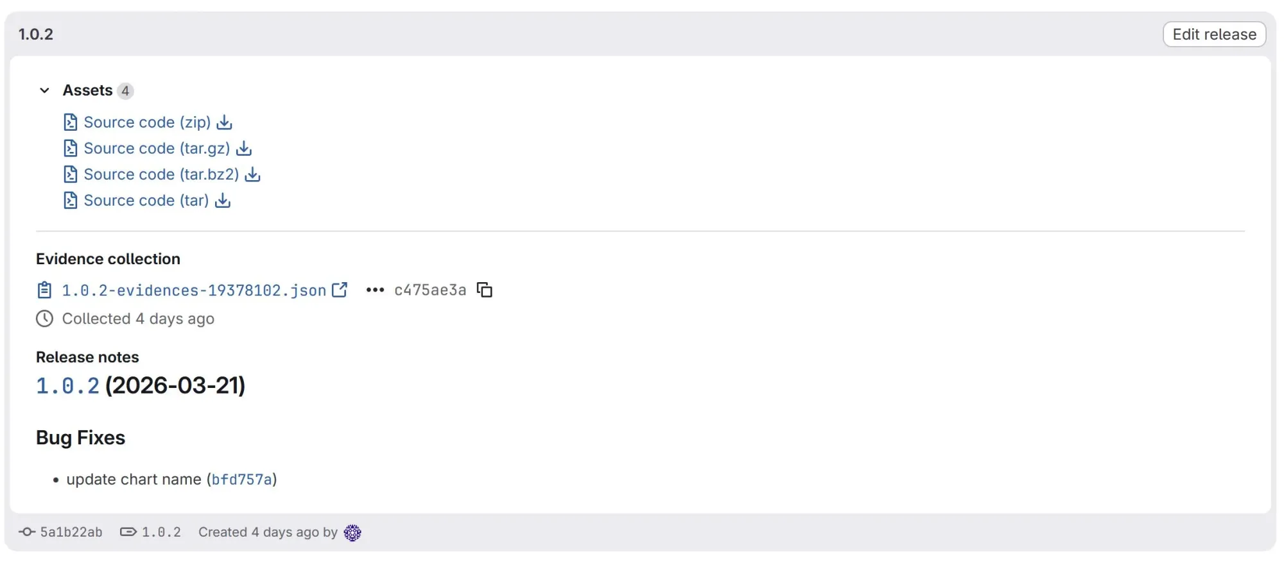Click the download icon for Source code (tar.bz2)
1284x561 pixels.
(252, 174)
